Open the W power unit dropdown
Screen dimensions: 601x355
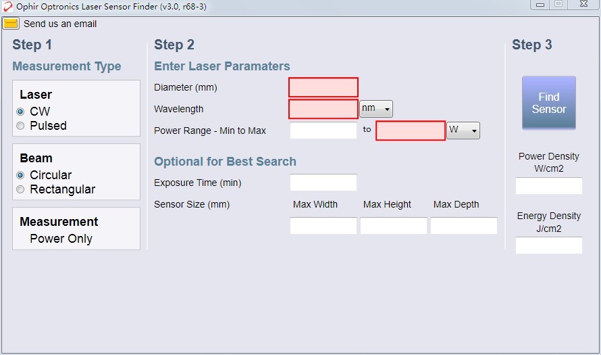pos(463,131)
